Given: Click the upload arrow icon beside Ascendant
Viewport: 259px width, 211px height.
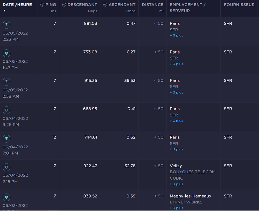Looking at the screenshot, I should 105,5.
